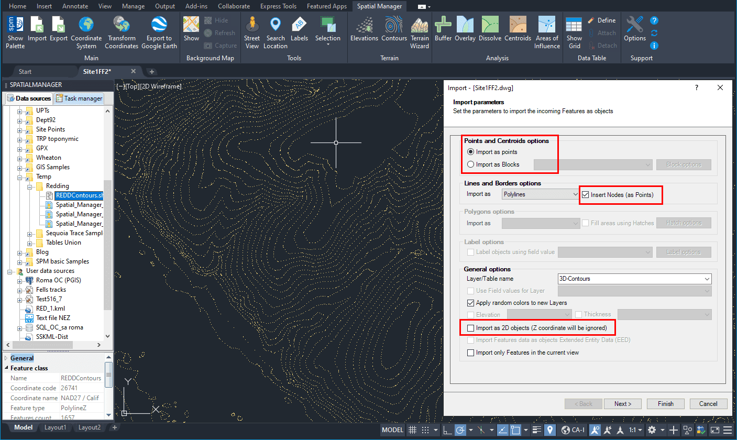Cancel the Import dialog
The height and width of the screenshot is (440, 737).
click(x=708, y=404)
